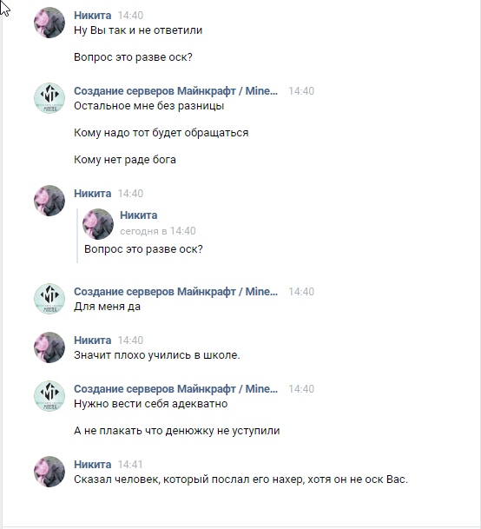
Task: Select quoted text 'Вопрос это разве оск?'
Action: (143, 249)
